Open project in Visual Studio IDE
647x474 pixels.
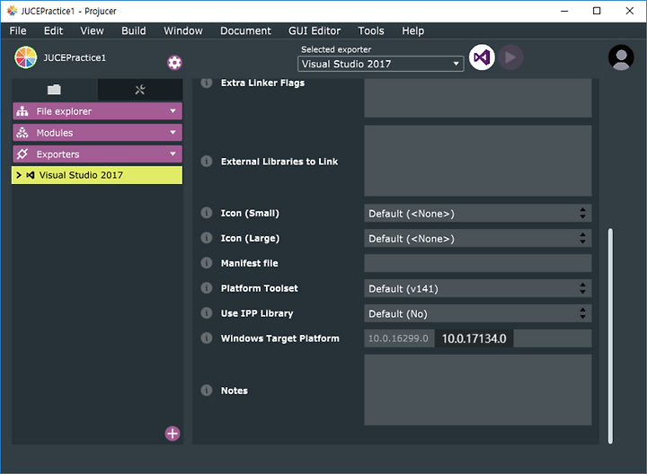click(482, 57)
